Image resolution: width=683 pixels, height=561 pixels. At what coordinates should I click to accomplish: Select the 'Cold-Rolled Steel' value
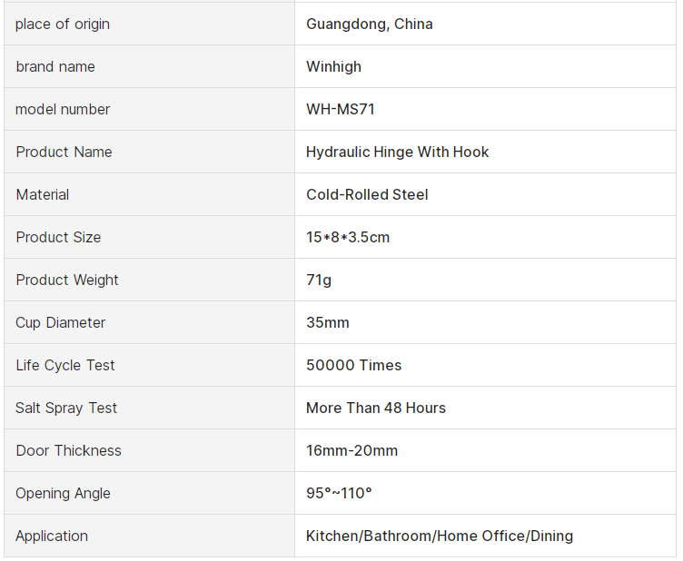click(x=367, y=194)
